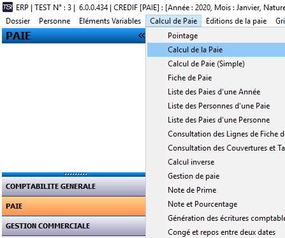Image resolution: width=285 pixels, height=238 pixels.
Task: Open the Dossier menu
Action: tap(18, 21)
